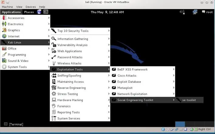Click the Password Attacks key icon

click(54, 57)
